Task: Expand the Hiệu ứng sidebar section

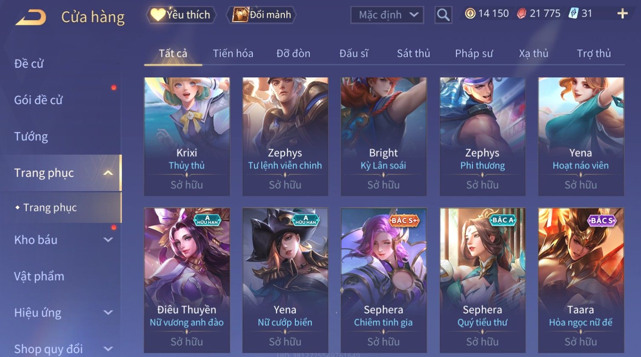Action: click(x=108, y=313)
